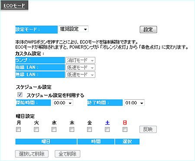Click the 選択 column header

coord(127,141)
